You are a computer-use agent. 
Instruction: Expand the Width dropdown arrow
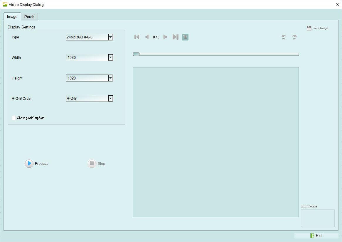point(111,57)
